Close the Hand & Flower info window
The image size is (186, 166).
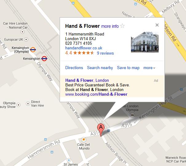pos(157,25)
